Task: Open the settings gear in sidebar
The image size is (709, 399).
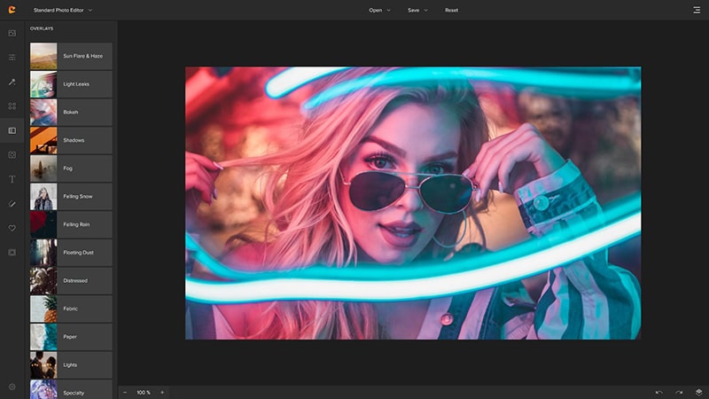Action: click(x=12, y=387)
